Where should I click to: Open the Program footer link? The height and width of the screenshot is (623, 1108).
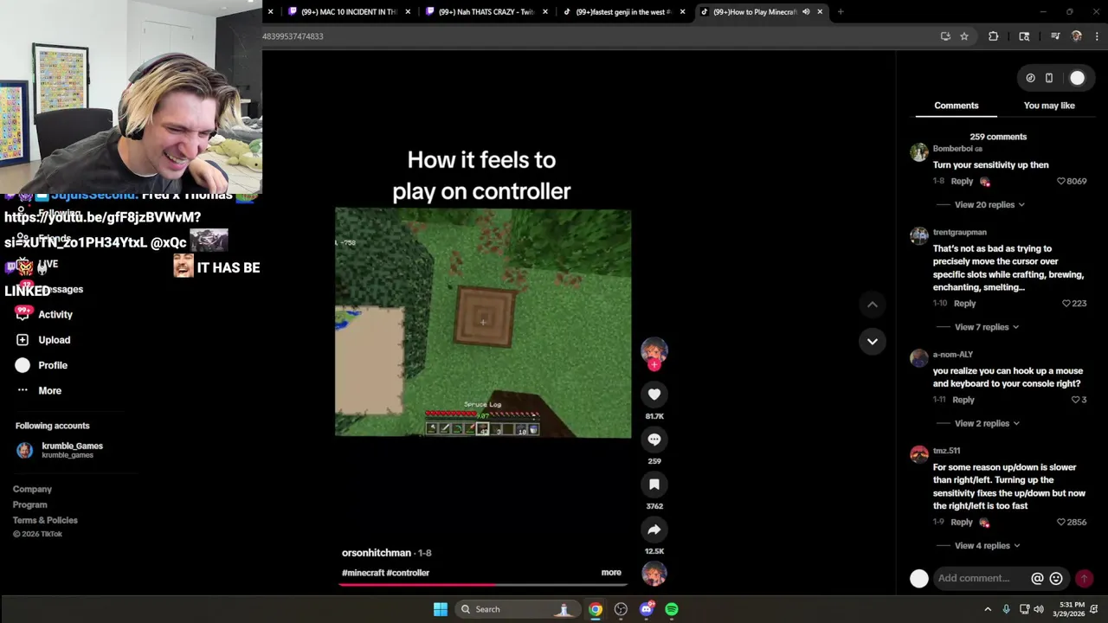point(30,505)
